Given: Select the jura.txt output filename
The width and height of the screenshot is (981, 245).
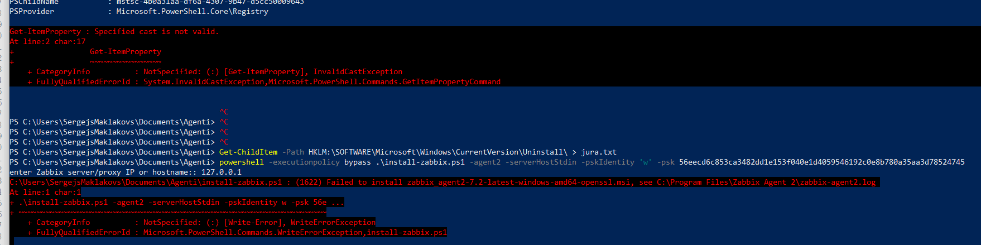Looking at the screenshot, I should click(599, 152).
